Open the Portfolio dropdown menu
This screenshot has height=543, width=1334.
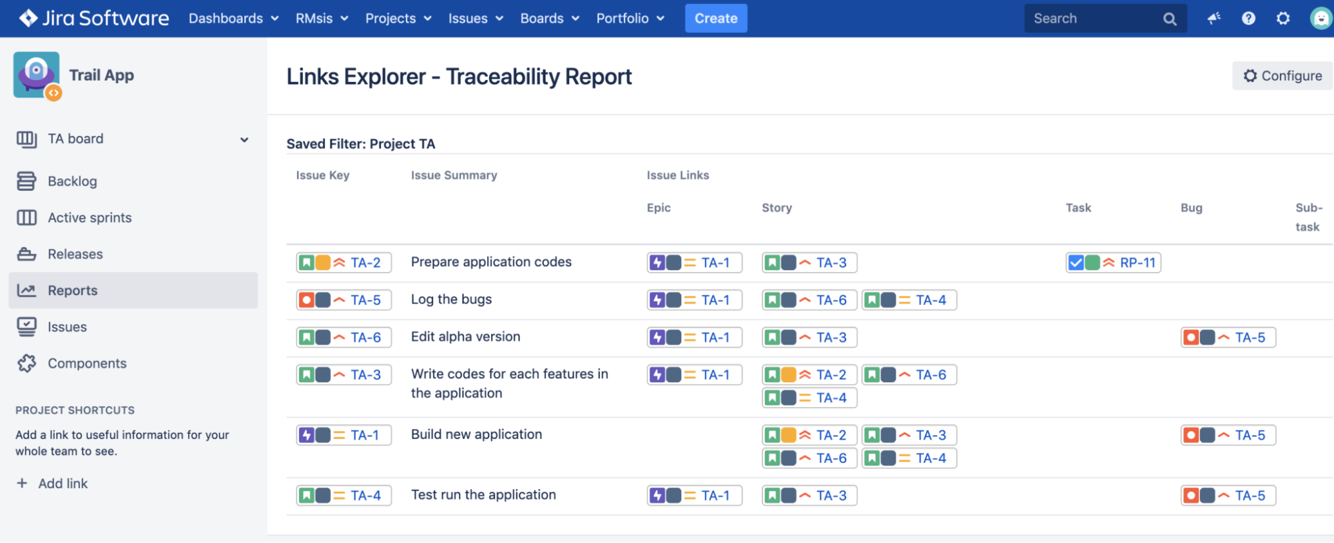coord(630,19)
